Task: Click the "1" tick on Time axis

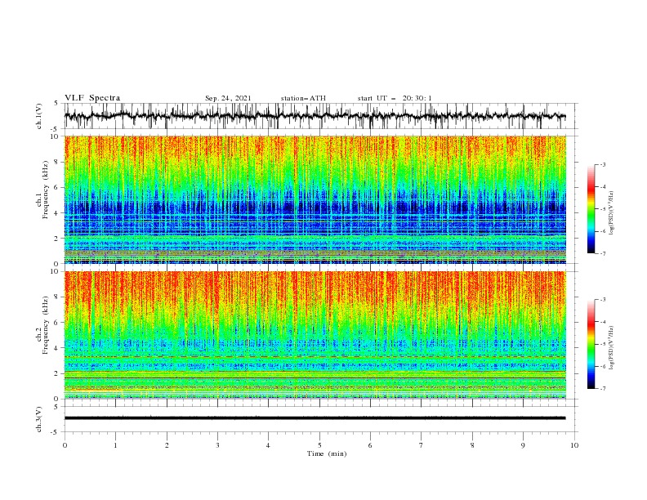Action: pyautogui.click(x=115, y=445)
